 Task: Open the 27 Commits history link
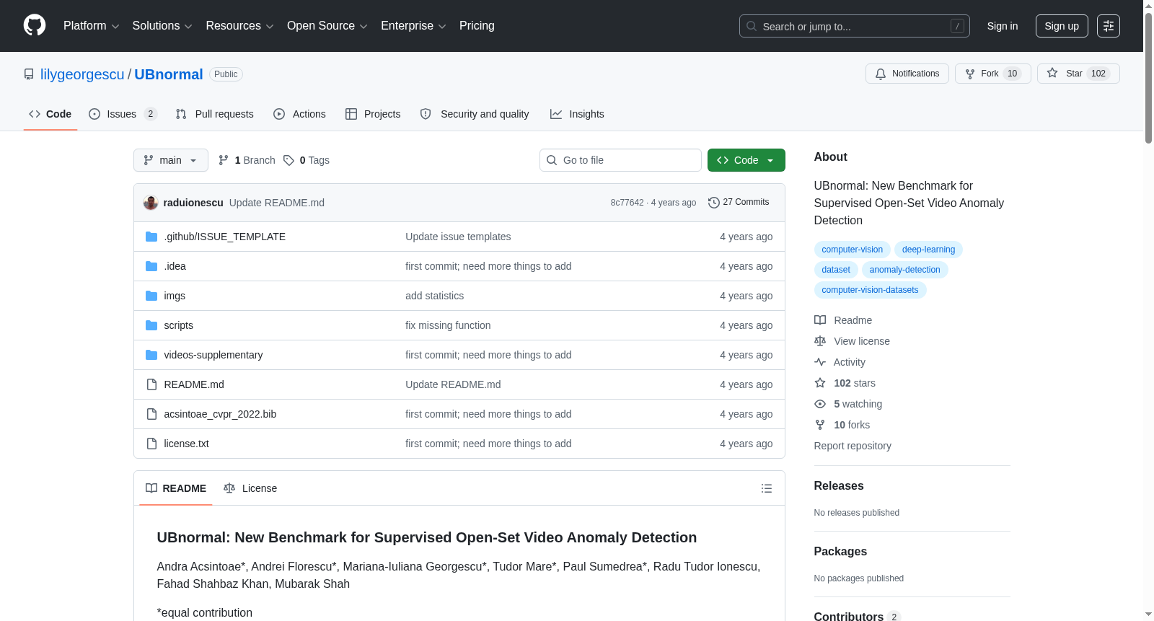point(739,203)
